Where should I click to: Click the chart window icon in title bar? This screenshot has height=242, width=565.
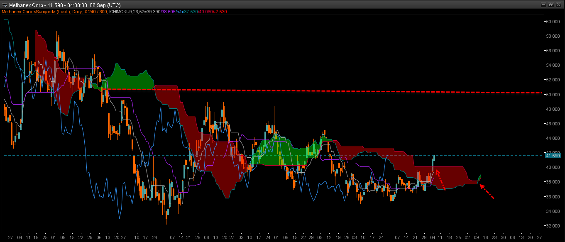(4, 5)
